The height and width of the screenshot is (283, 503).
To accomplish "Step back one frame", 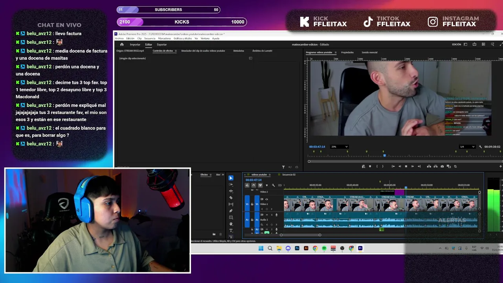I will [400, 166].
